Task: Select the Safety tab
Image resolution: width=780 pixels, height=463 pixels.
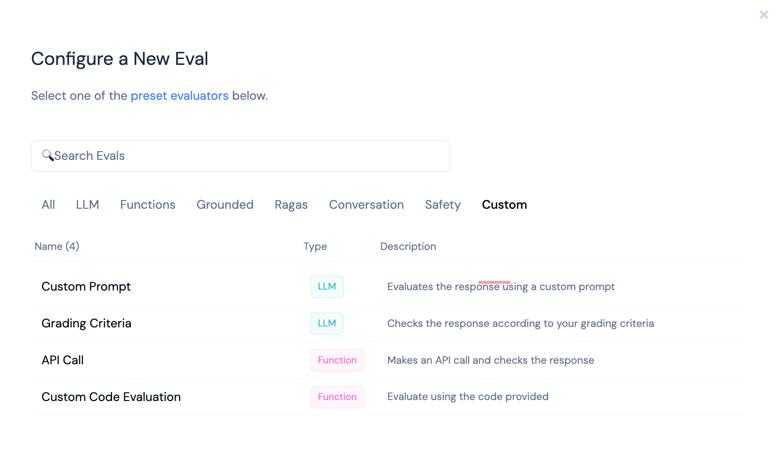Action: point(442,205)
